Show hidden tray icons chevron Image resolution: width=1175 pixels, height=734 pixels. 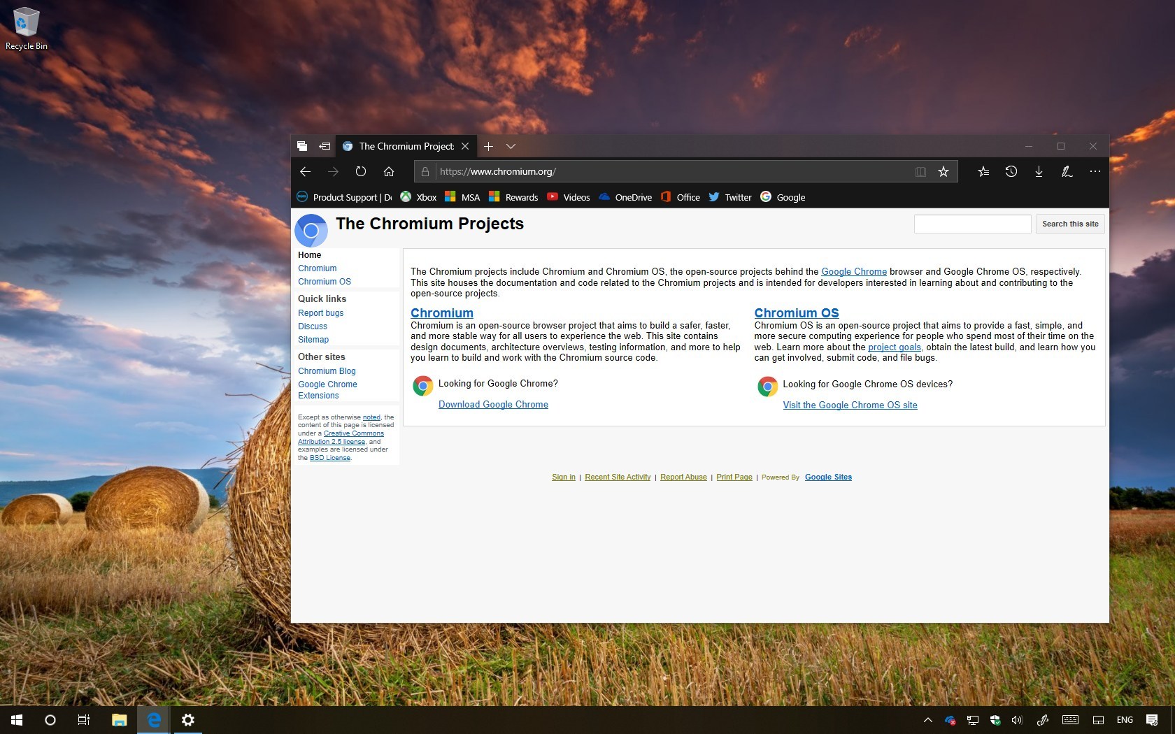tap(928, 720)
